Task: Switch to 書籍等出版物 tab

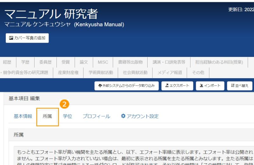Action: [x=130, y=62]
